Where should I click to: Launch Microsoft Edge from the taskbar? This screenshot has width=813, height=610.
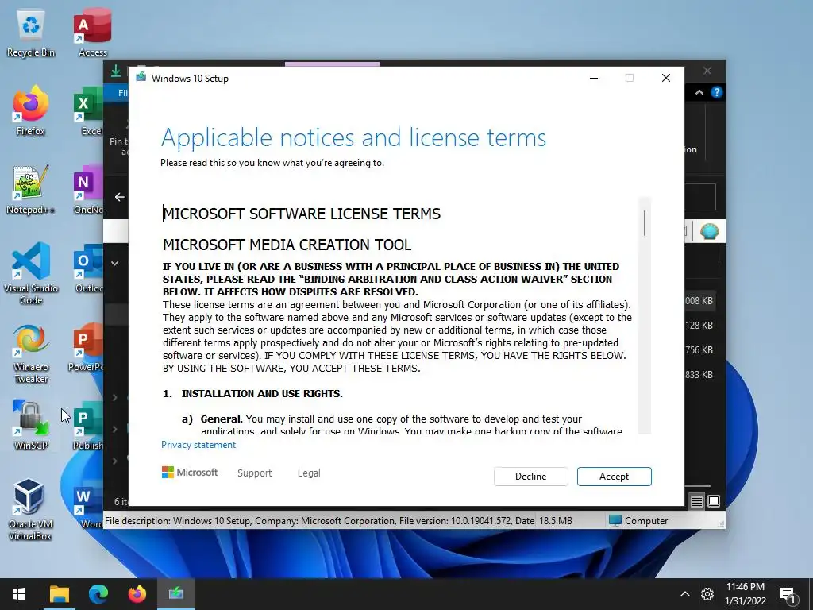(x=98, y=594)
